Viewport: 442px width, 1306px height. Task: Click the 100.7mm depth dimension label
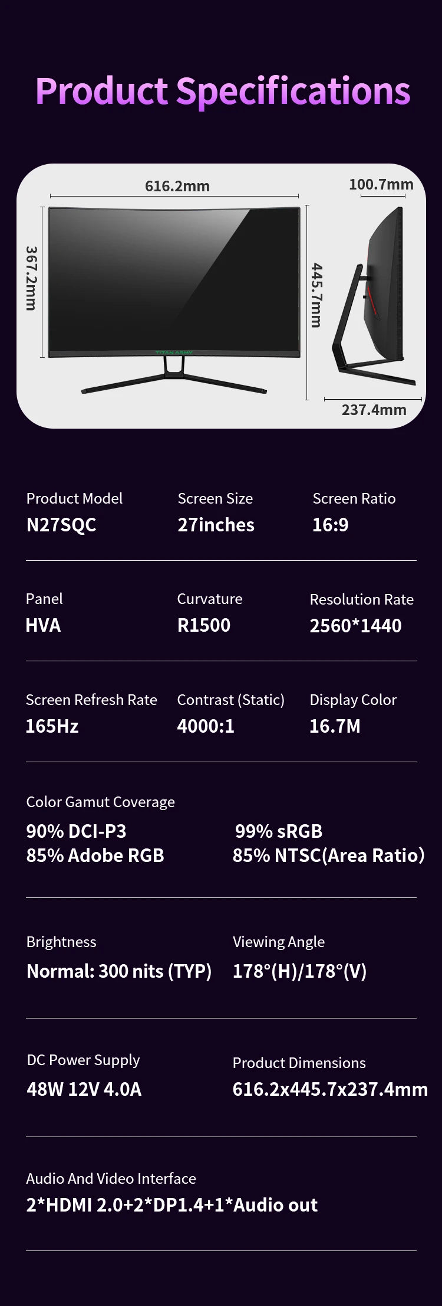tap(381, 184)
